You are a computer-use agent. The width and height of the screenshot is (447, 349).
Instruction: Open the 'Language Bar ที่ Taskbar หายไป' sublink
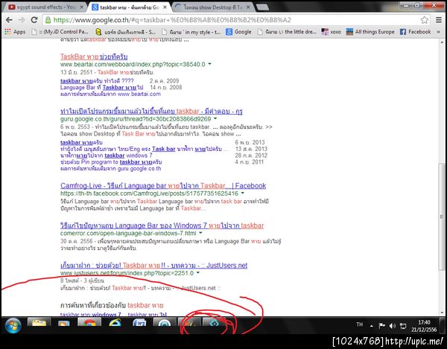(x=102, y=87)
